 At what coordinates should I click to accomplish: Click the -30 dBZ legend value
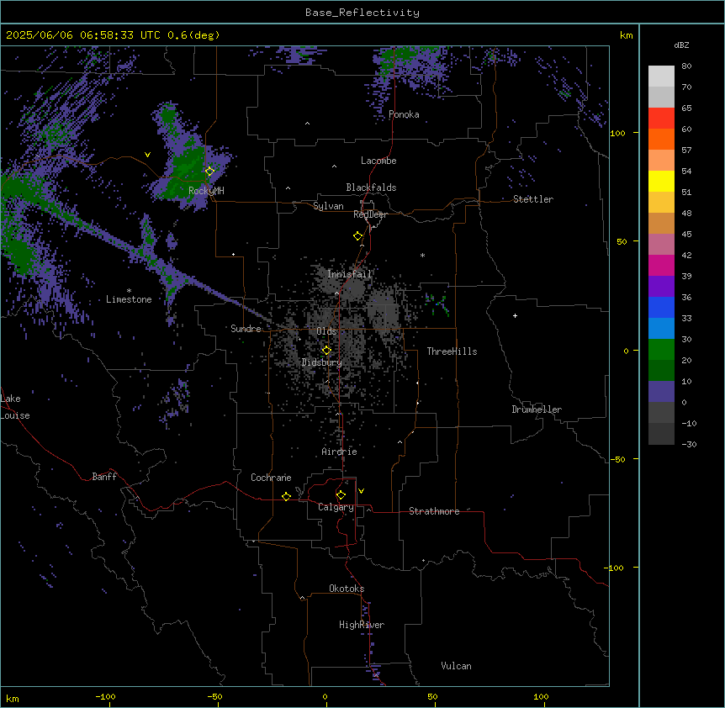coord(689,444)
